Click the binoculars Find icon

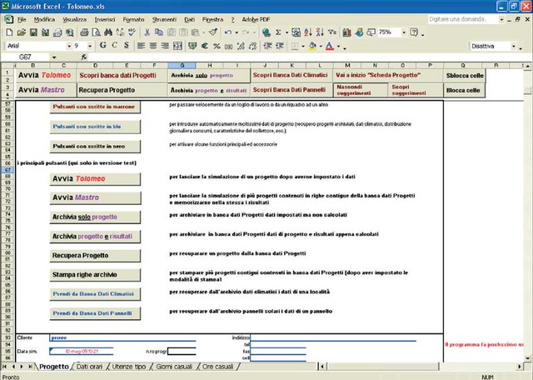[x=108, y=32]
